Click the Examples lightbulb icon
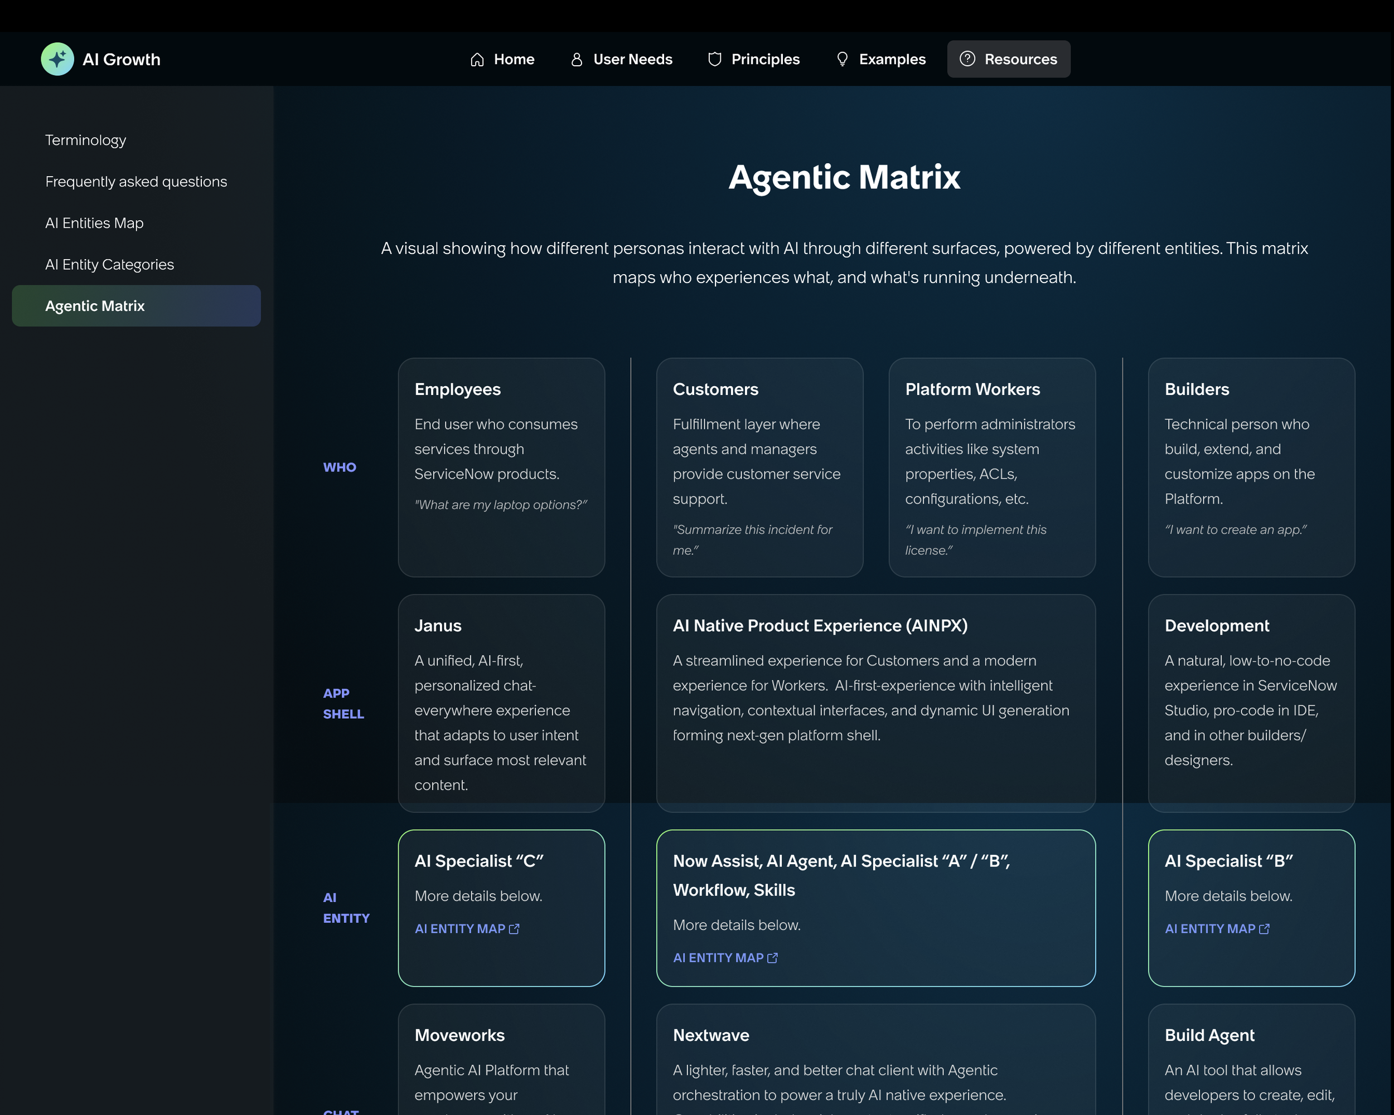Screen dimensions: 1394x1115 pos(842,60)
